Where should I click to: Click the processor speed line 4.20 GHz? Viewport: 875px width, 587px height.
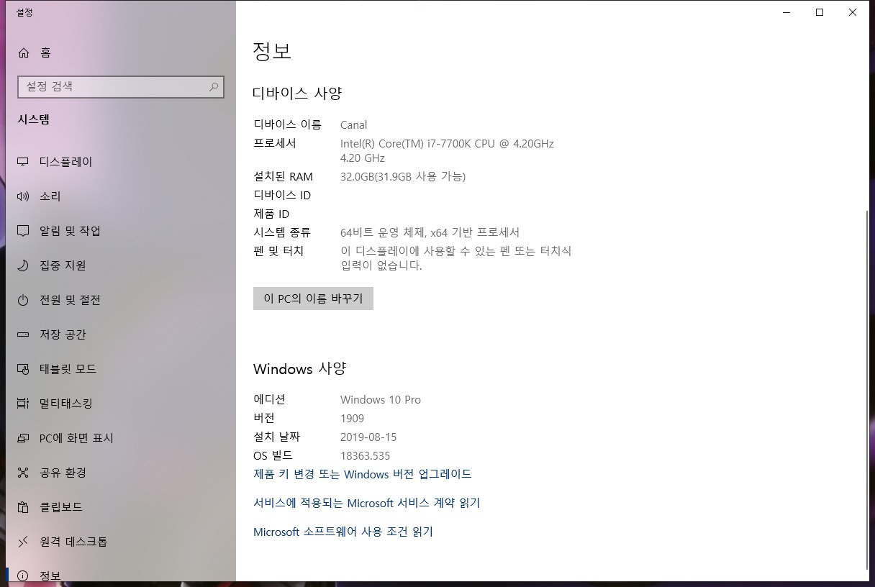tap(363, 158)
